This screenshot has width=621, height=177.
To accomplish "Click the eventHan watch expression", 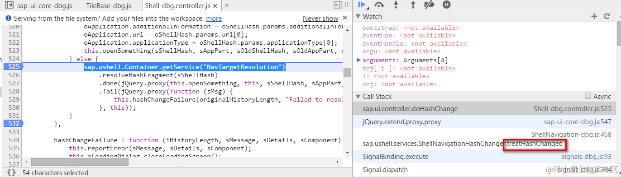I will [409, 35].
